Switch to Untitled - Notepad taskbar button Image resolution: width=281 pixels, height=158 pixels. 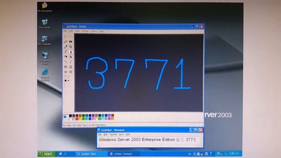pyautogui.click(x=124, y=154)
